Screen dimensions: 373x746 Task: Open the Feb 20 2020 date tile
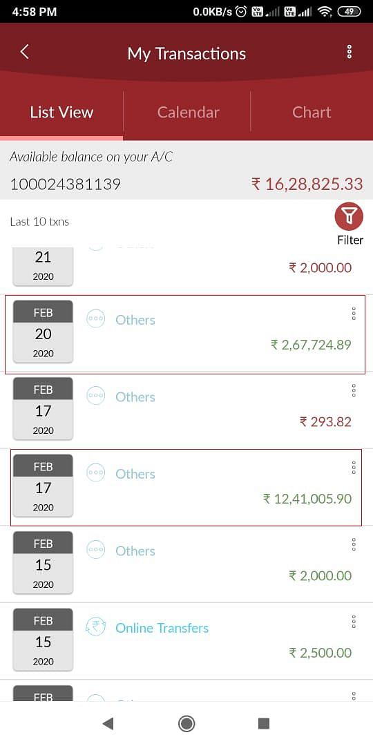(x=43, y=331)
